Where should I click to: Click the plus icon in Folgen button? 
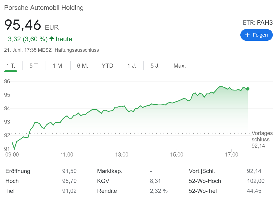coord(247,35)
